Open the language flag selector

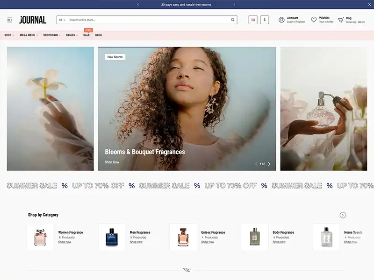[253, 20]
